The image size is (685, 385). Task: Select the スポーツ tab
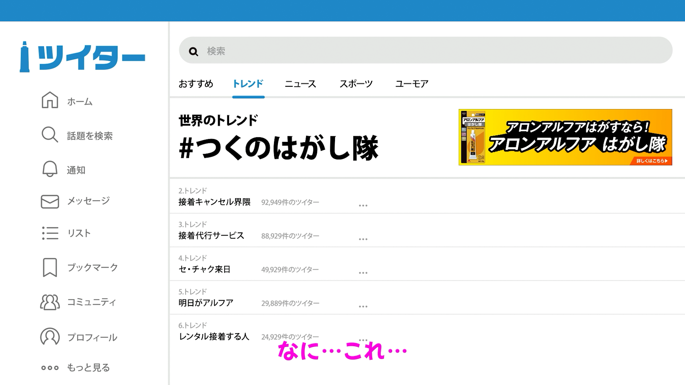356,84
